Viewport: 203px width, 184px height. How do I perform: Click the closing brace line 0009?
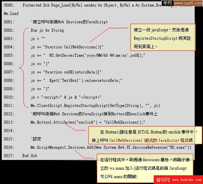(x=40, y=89)
